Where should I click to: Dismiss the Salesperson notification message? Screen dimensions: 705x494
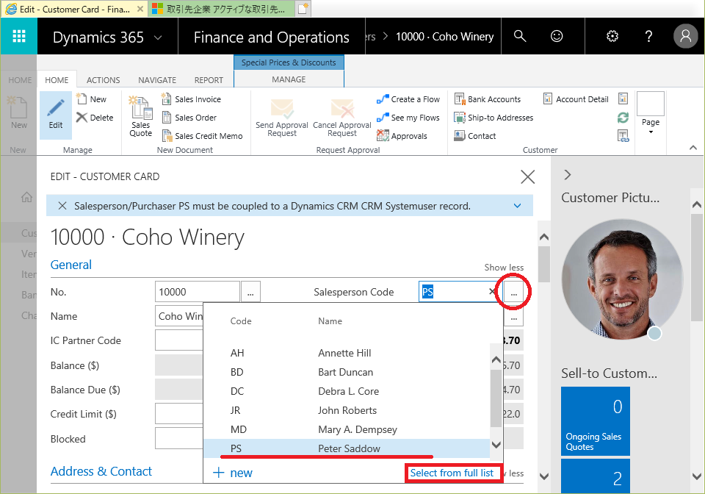(x=62, y=206)
